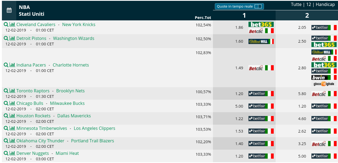Click Betclic logo for Trail Blazers odds 3.25
Image resolution: width=338 pixels, height=163 pixels.
(x=324, y=144)
